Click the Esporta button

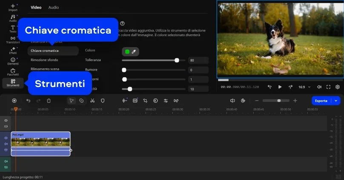point(321,101)
